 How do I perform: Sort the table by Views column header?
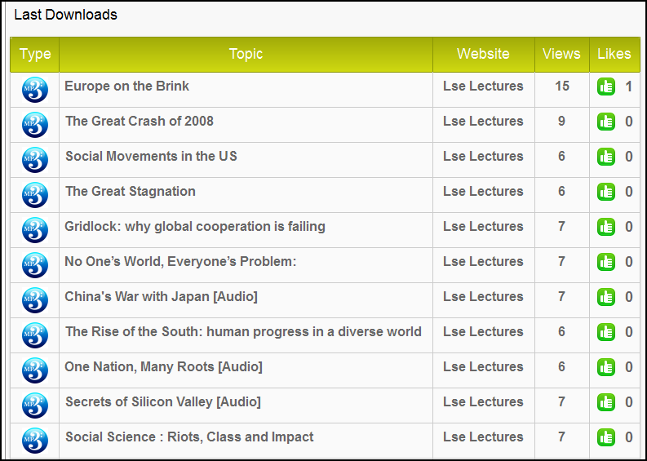pyautogui.click(x=561, y=54)
